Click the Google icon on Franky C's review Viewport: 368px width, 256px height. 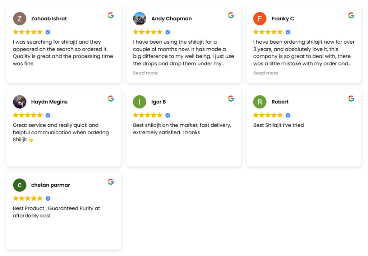pos(351,15)
